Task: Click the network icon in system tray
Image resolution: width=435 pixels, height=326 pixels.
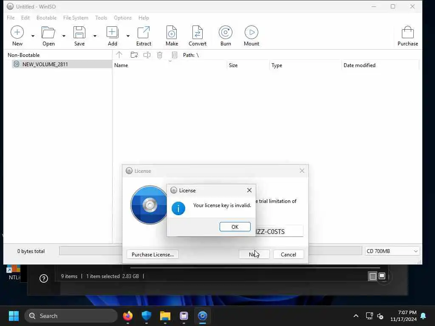Action: point(369,316)
